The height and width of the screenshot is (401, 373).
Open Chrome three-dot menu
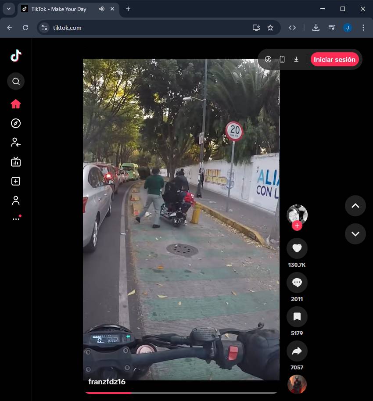coord(363,28)
